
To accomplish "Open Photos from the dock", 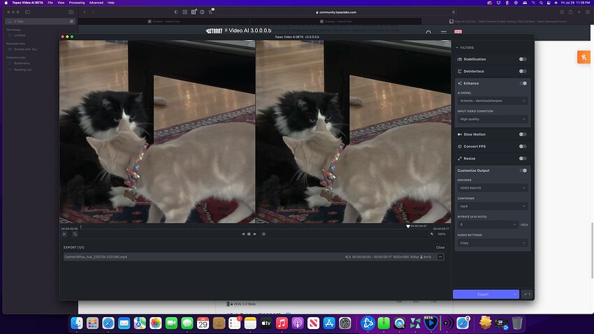I will (155, 323).
